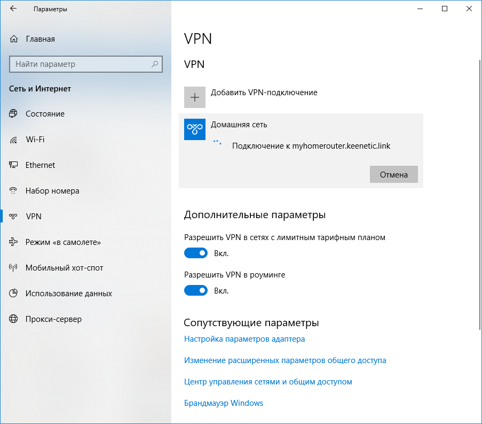
Task: Click the mobile hotspot icon in sidebar
Action: [x=14, y=268]
